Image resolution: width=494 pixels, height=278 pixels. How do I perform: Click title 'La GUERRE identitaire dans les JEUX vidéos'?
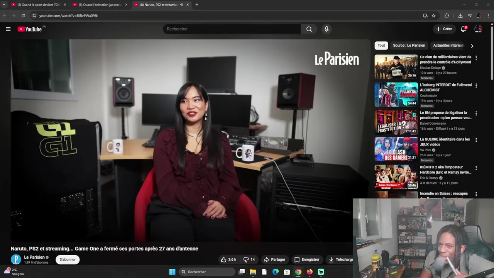445,142
